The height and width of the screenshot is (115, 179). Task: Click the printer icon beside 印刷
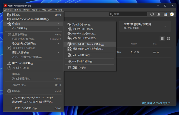click(9, 91)
